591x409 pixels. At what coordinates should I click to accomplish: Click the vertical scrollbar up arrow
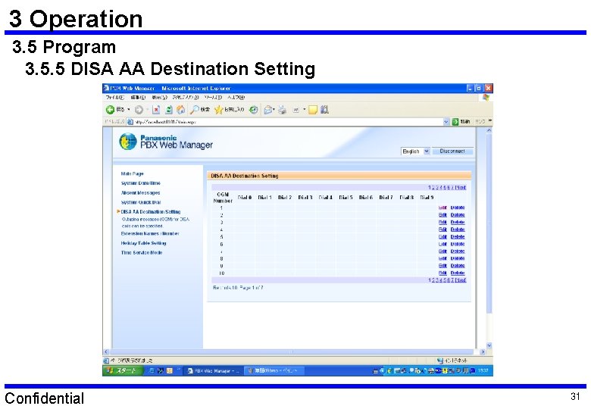(x=489, y=130)
